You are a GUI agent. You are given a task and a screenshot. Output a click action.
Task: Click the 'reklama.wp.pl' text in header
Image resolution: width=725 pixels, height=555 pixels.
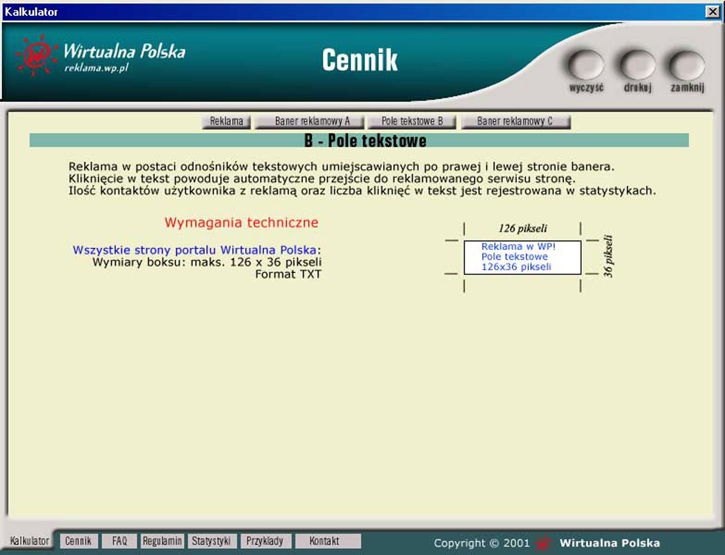tap(96, 67)
